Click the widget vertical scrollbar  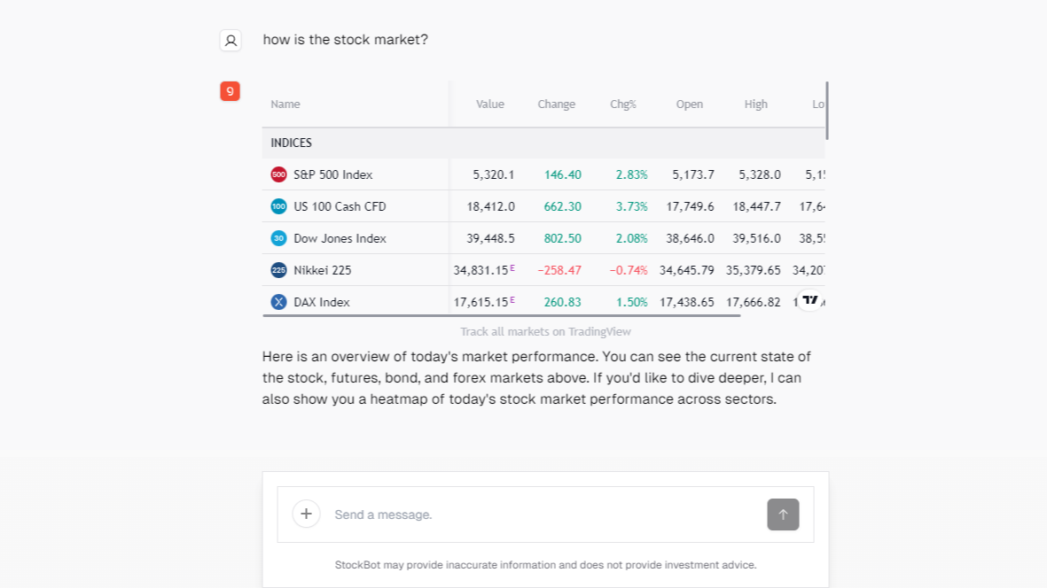pos(826,110)
